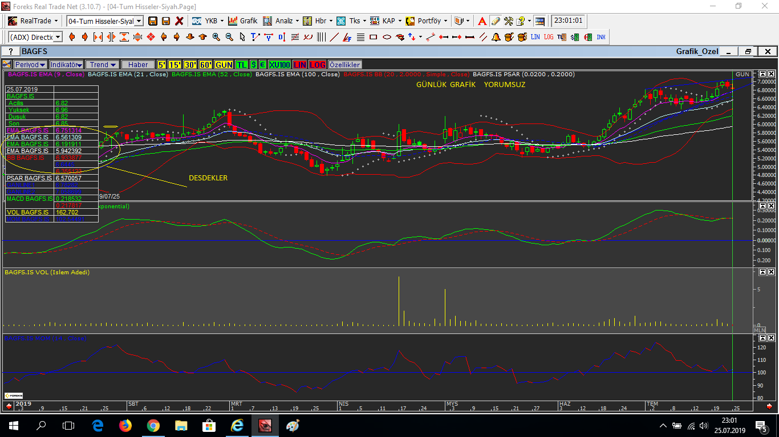Image resolution: width=779 pixels, height=437 pixels.
Task: Open the RealTrade dropdown menu
Action: (33, 21)
